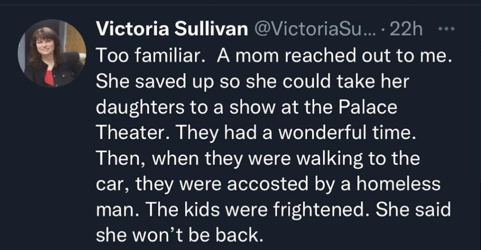The height and width of the screenshot is (250, 481).
Task: Click the phrase "Too familiar."
Action: point(149,56)
